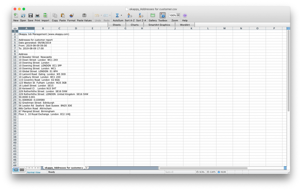The width and height of the screenshot is (302, 191).
Task: Click the SCRL status indicator
Action: point(201,172)
